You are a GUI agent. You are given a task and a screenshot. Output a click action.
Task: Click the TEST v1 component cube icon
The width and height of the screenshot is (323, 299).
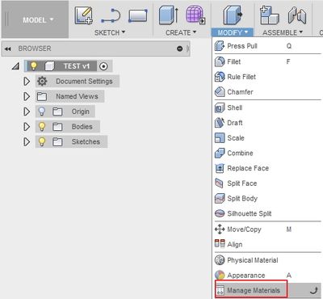pyautogui.click(x=49, y=66)
